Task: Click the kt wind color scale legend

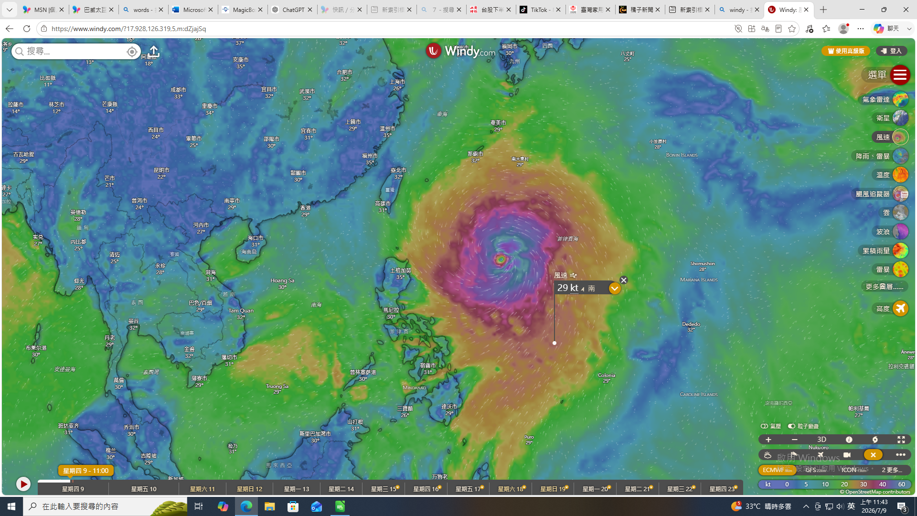Action: (834, 484)
